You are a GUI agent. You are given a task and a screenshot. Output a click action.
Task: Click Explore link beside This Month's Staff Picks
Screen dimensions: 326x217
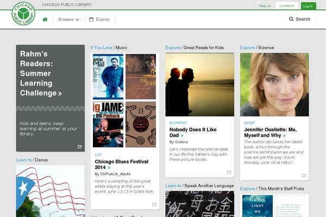pyautogui.click(x=247, y=189)
